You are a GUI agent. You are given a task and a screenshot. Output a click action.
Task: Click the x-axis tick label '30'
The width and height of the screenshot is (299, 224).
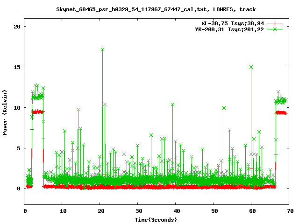tap(139, 211)
